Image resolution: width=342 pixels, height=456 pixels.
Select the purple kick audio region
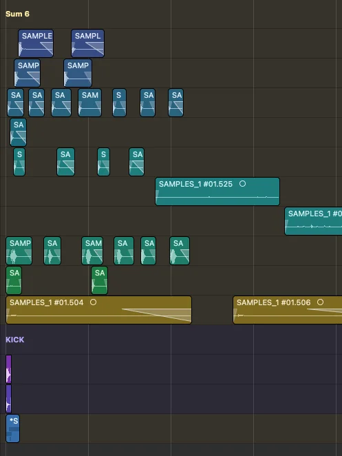point(9,369)
